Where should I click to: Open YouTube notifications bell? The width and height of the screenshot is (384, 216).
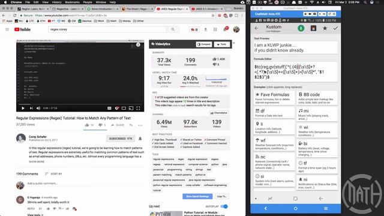pos(225,29)
